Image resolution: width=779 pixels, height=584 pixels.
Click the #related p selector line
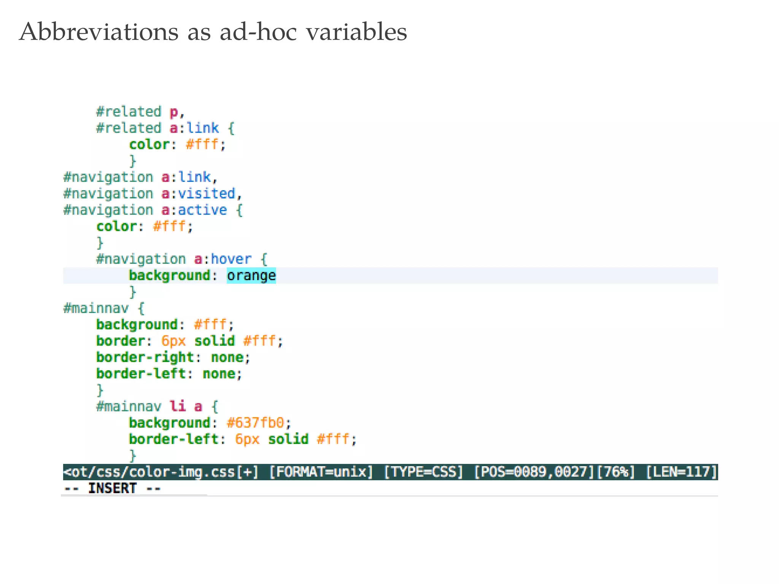(137, 112)
